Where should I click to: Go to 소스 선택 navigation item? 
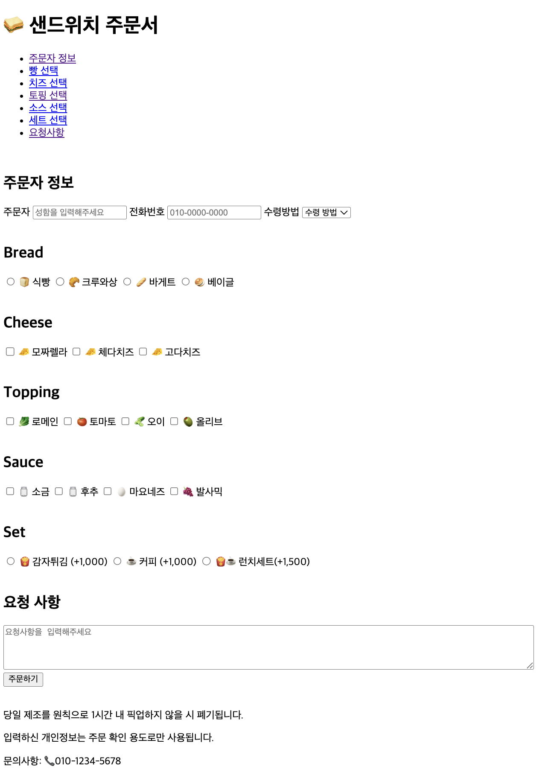(x=48, y=108)
